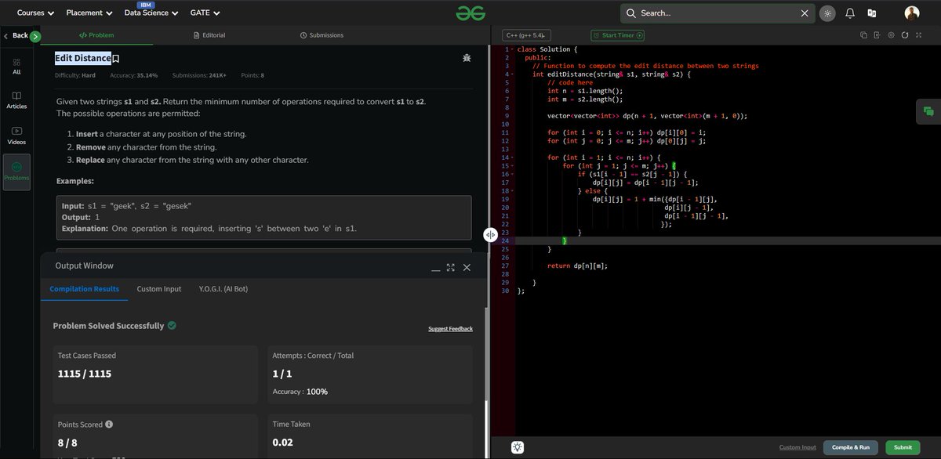Viewport: 941px width, 459px height.
Task: Expand the Data Science dropdown menu
Action: pyautogui.click(x=151, y=13)
